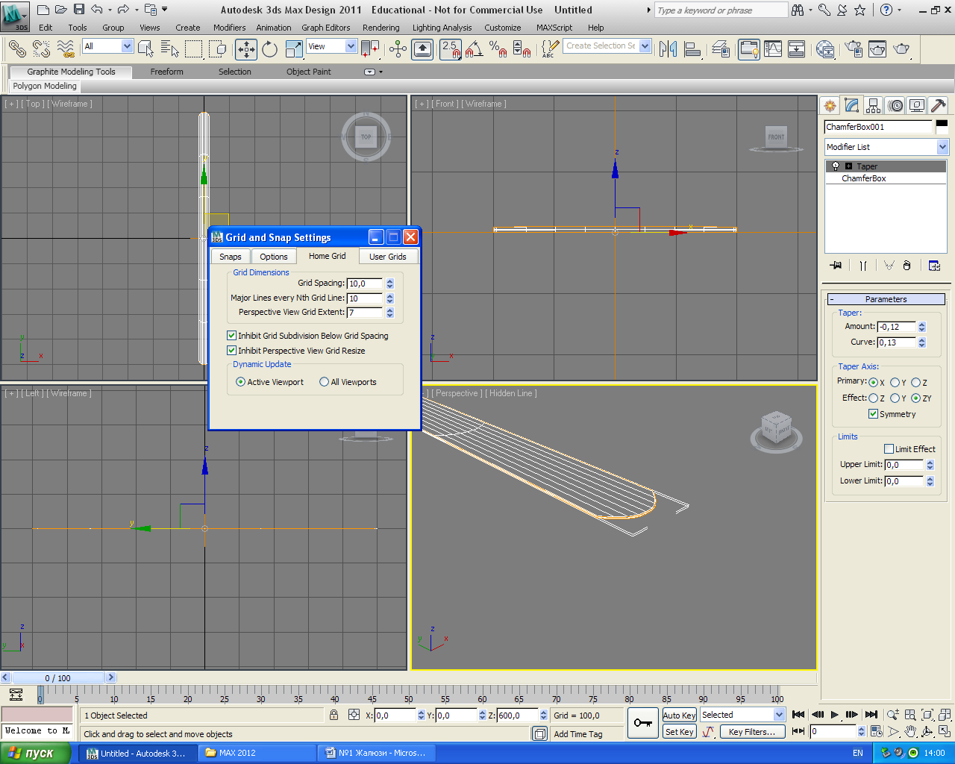The height and width of the screenshot is (764, 955).
Task: Open the Freeform ribbon tab
Action: 166,72
